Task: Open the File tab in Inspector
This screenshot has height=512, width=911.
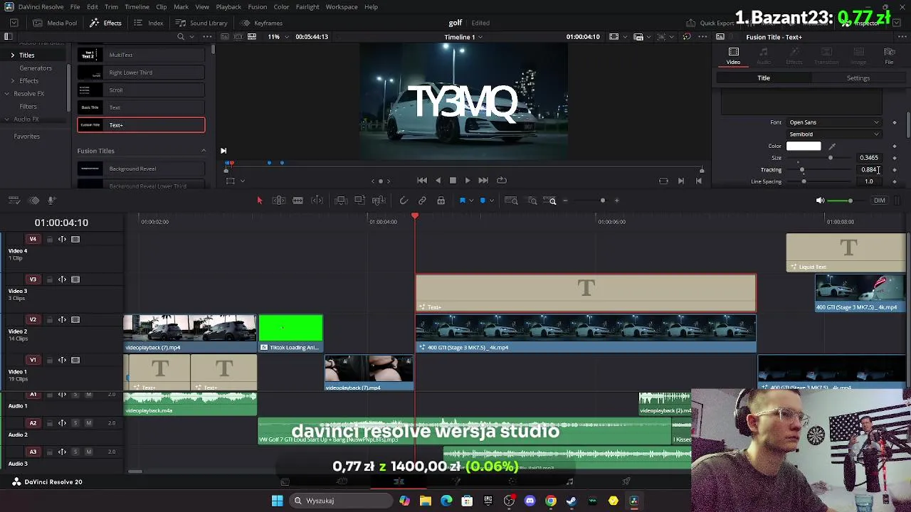Action: (x=889, y=56)
